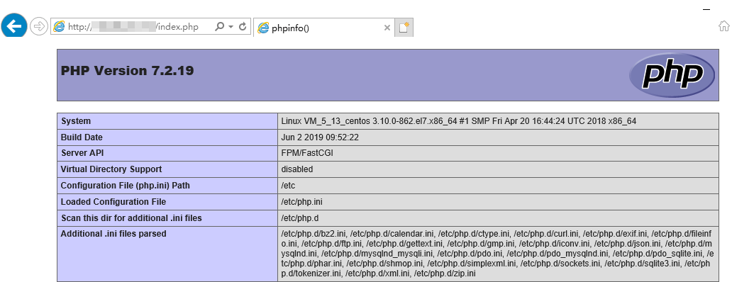This screenshot has height=282, width=732.
Task: Click the /etc/php.d value
Action: (300, 218)
